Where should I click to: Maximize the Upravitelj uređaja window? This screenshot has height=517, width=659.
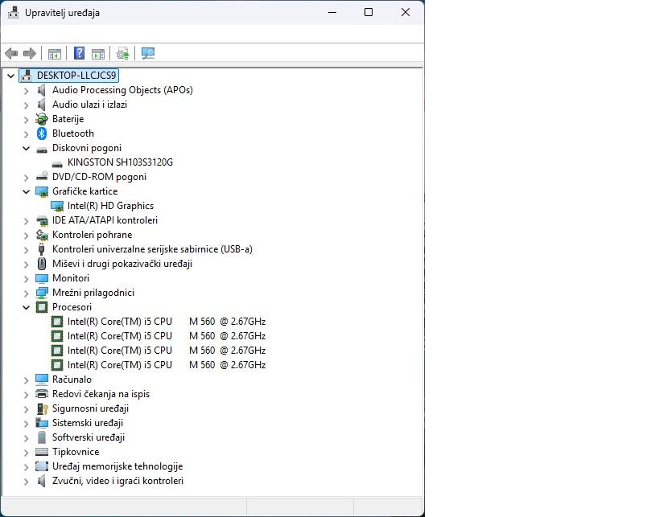click(369, 12)
